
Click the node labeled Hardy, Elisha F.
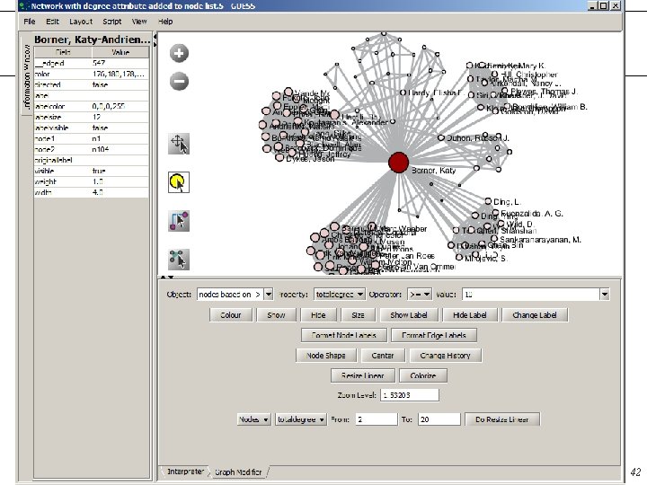point(403,93)
